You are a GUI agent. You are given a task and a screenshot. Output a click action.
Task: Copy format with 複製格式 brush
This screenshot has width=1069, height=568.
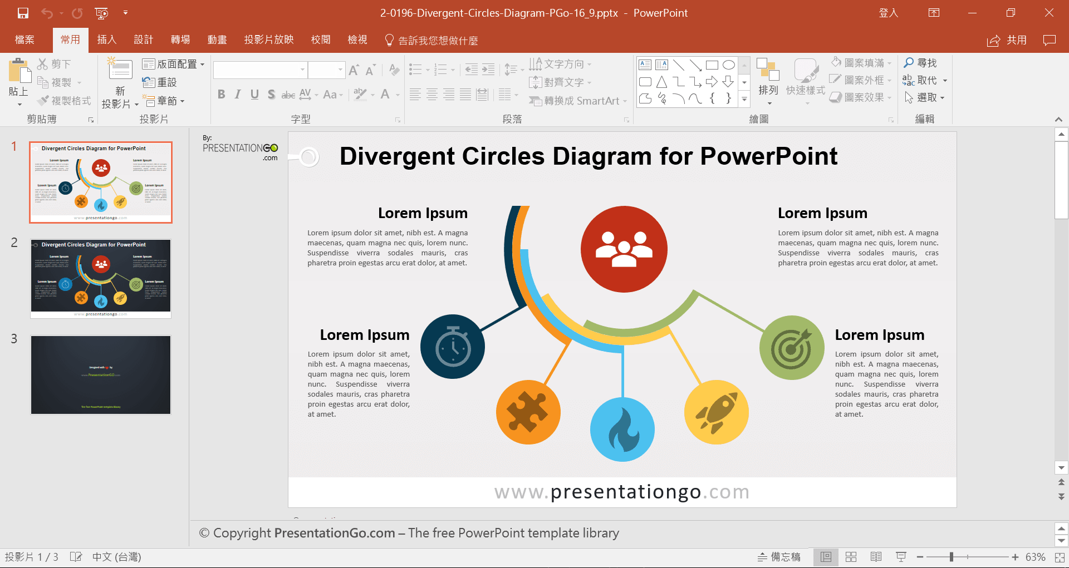tap(63, 101)
